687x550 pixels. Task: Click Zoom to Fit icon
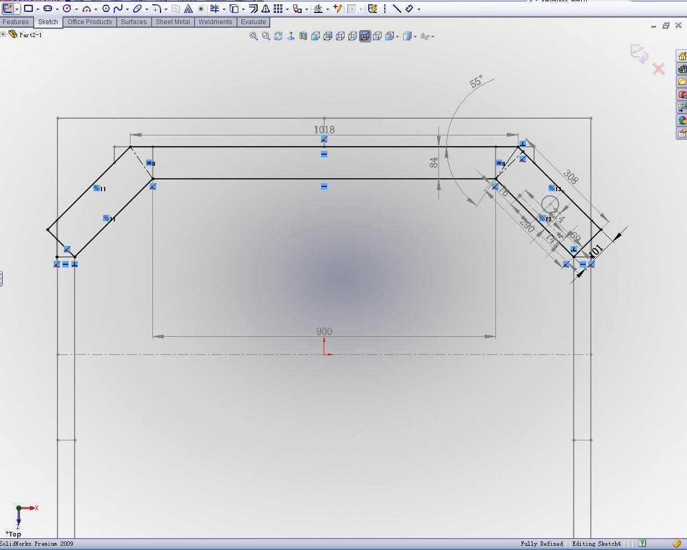[254, 36]
